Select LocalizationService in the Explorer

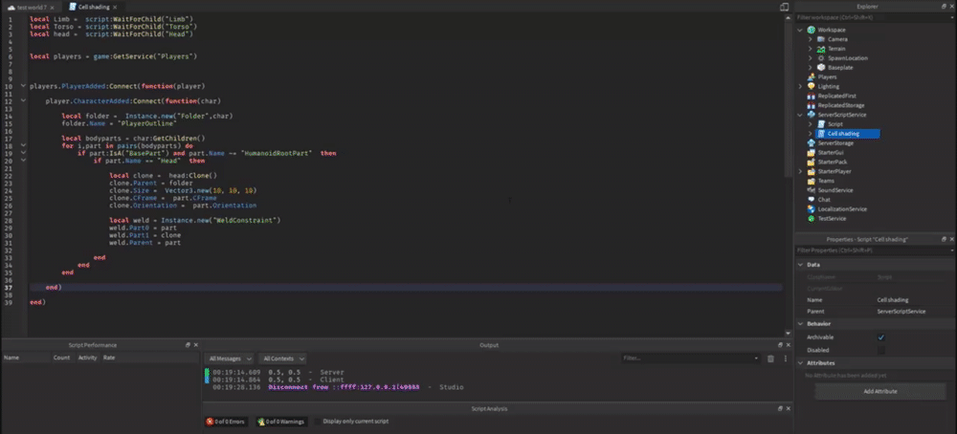[x=841, y=209]
